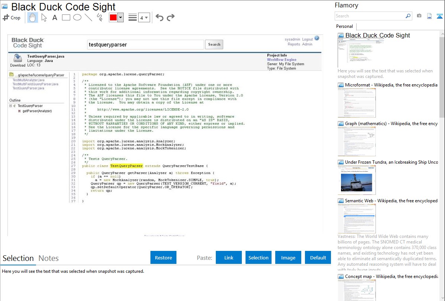445x301 pixels.
Task: Click the Flamory search input field
Action: pos(370,16)
